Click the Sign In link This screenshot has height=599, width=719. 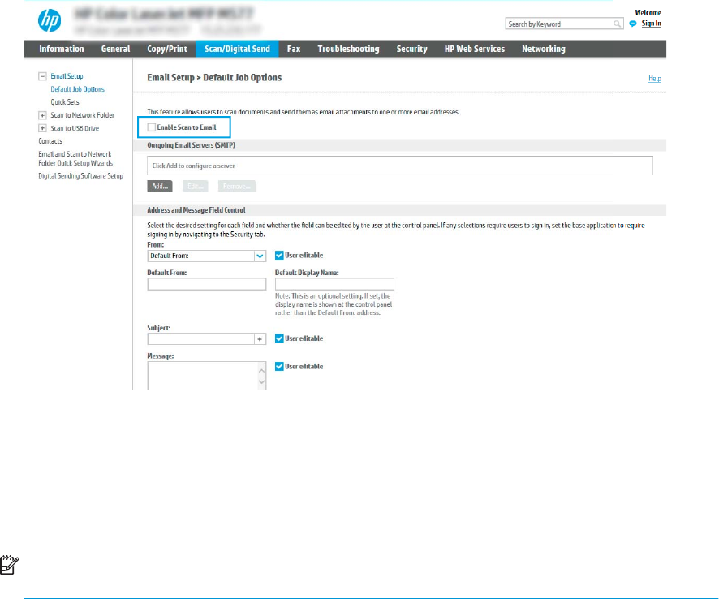click(x=651, y=24)
